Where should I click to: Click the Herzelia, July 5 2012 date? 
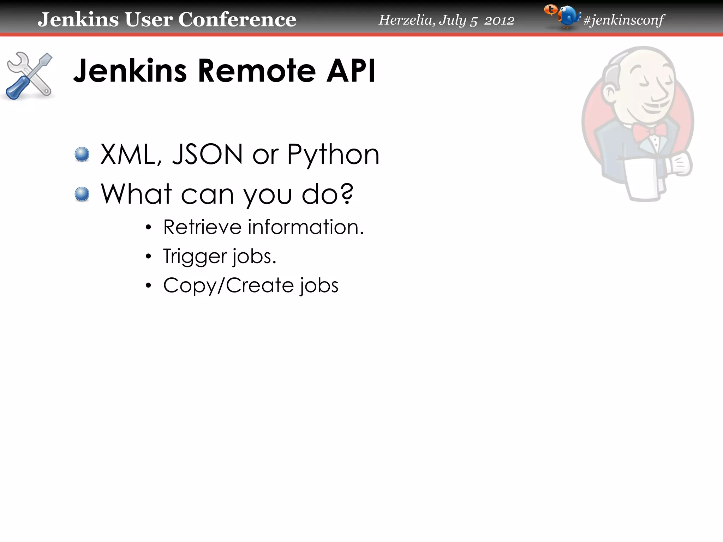click(x=447, y=20)
